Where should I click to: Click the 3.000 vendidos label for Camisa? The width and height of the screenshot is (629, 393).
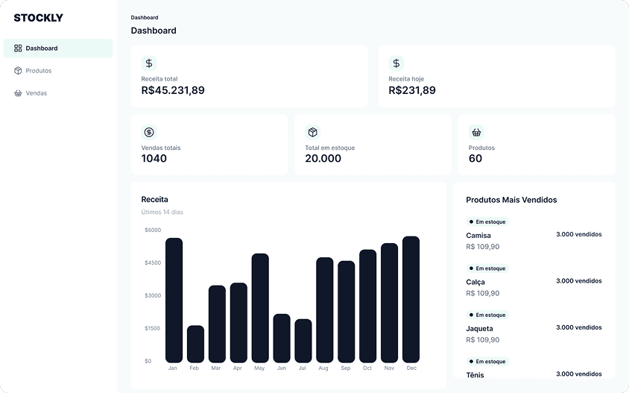[x=578, y=234]
